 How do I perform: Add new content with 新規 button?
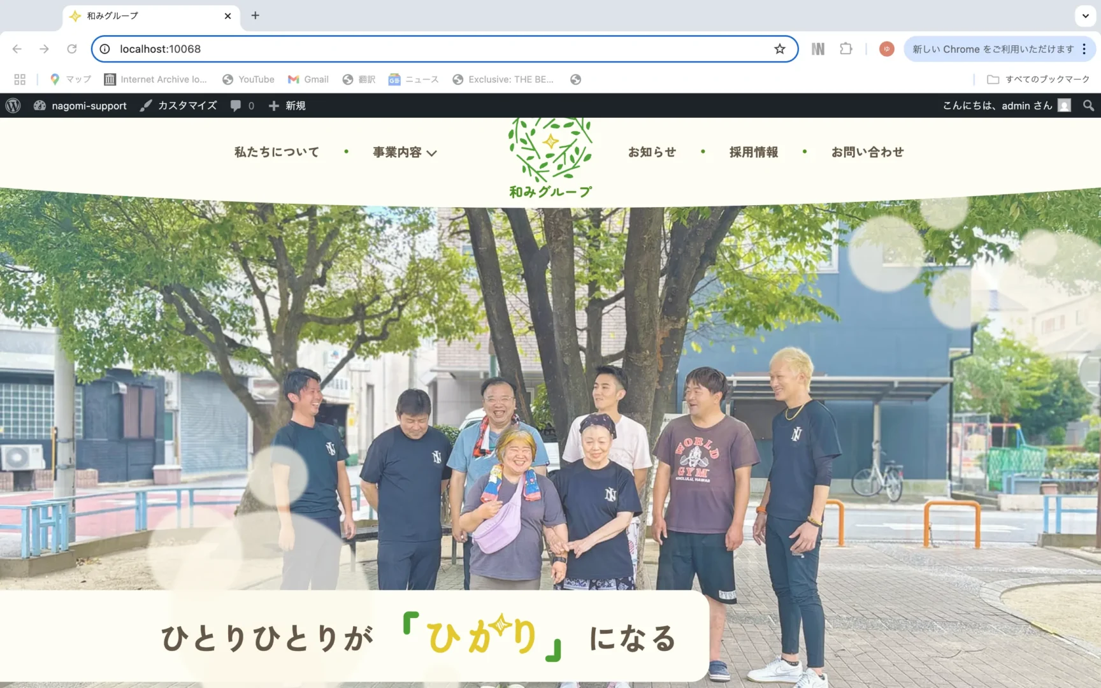[287, 106]
